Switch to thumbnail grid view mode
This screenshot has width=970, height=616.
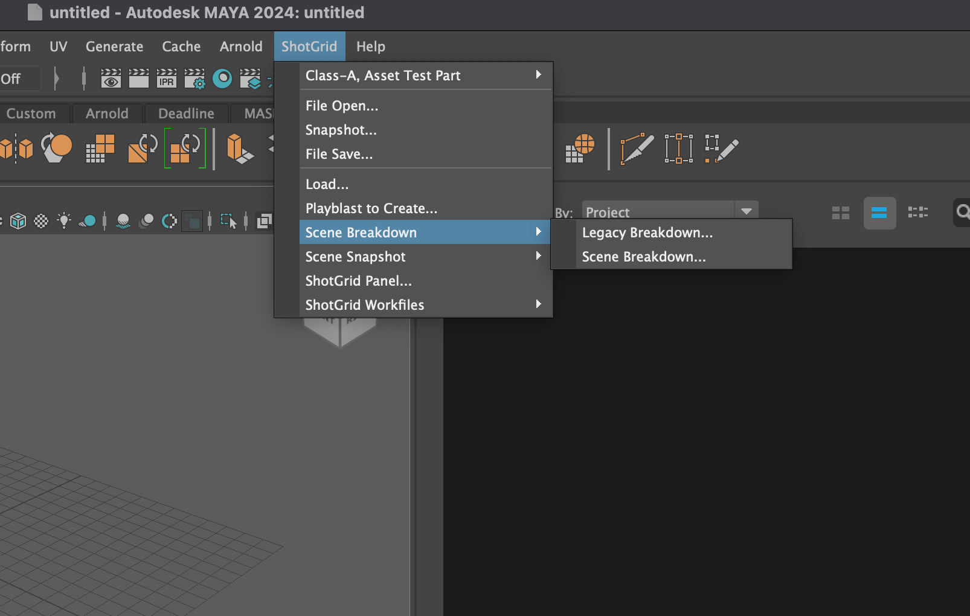[841, 213]
